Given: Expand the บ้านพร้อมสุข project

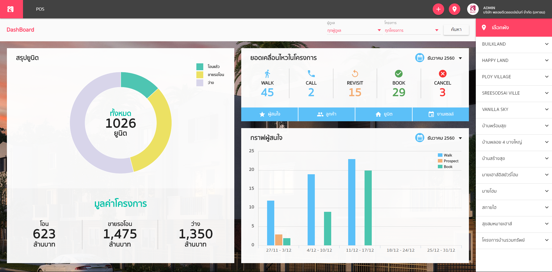Looking at the screenshot, I should pyautogui.click(x=514, y=126).
